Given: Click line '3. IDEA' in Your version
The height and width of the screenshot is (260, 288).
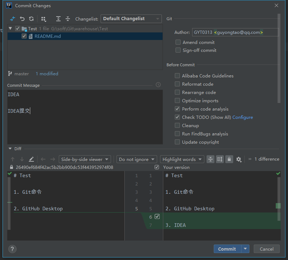Looking at the screenshot, I should click(176, 225).
